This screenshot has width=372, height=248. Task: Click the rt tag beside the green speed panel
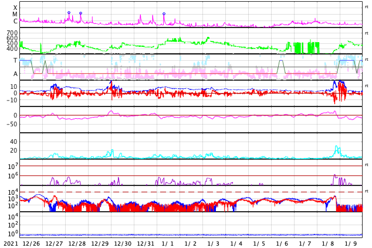tap(367, 33)
